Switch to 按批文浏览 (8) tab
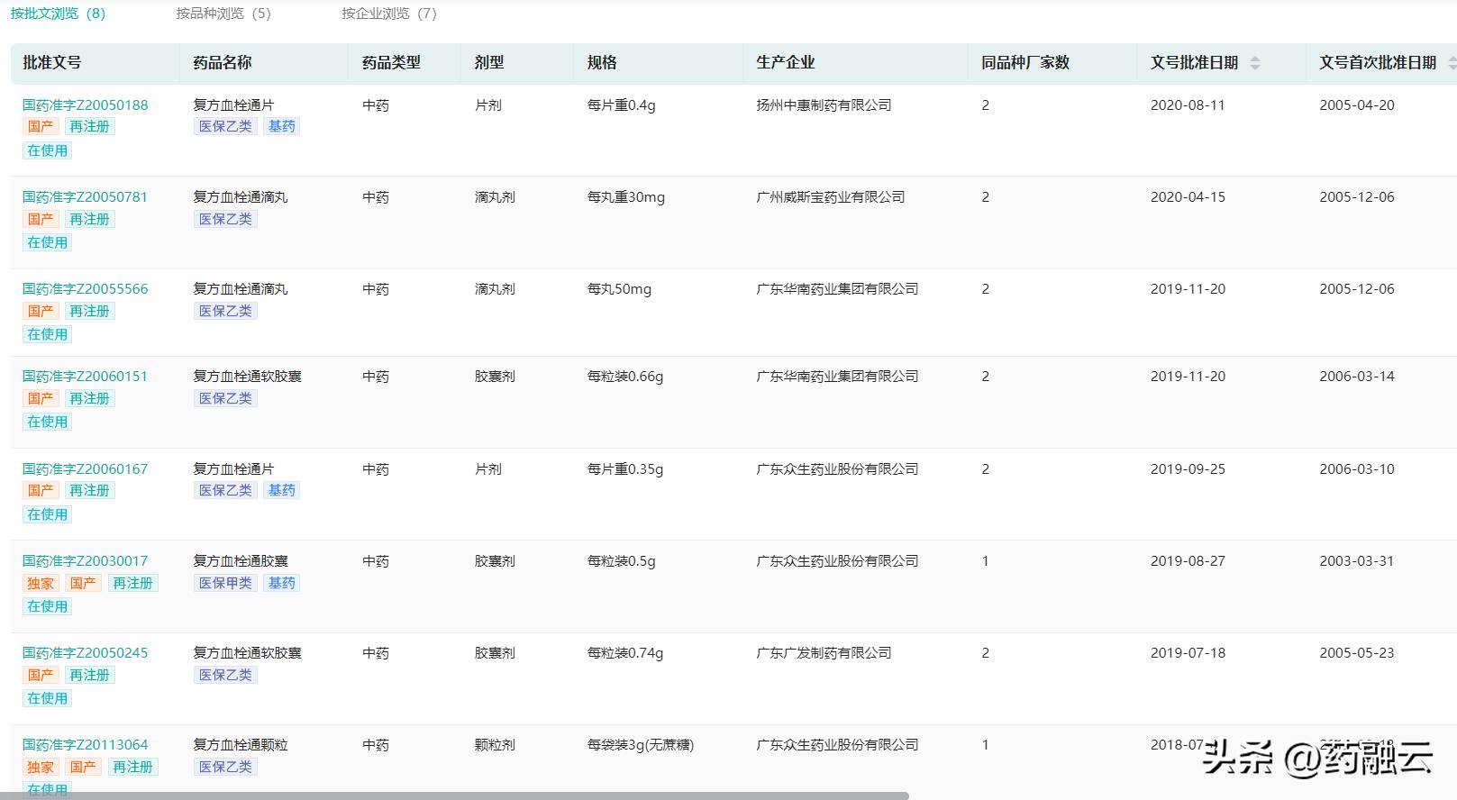Viewport: 1457px width, 800px height. point(58,14)
